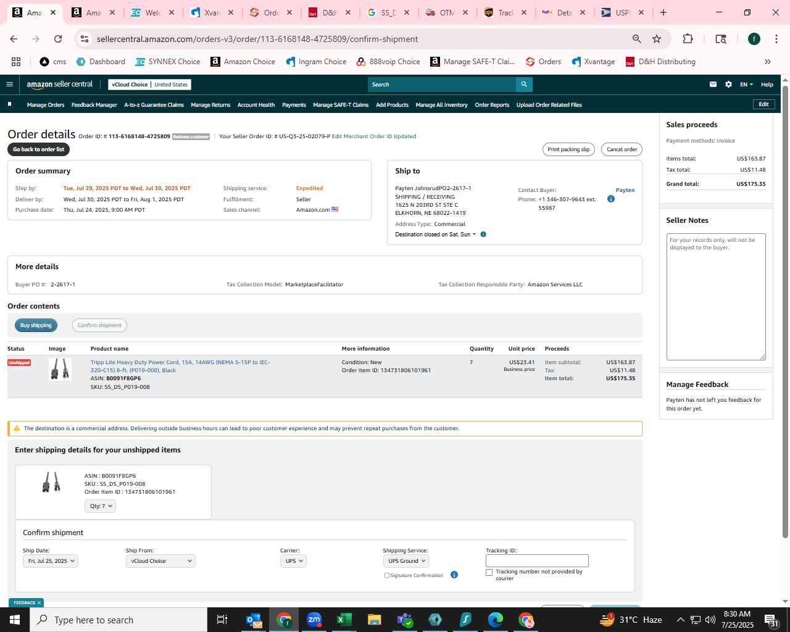Screen dimensions: 790x632
Task: Open Payments menu item
Action: (x=294, y=105)
